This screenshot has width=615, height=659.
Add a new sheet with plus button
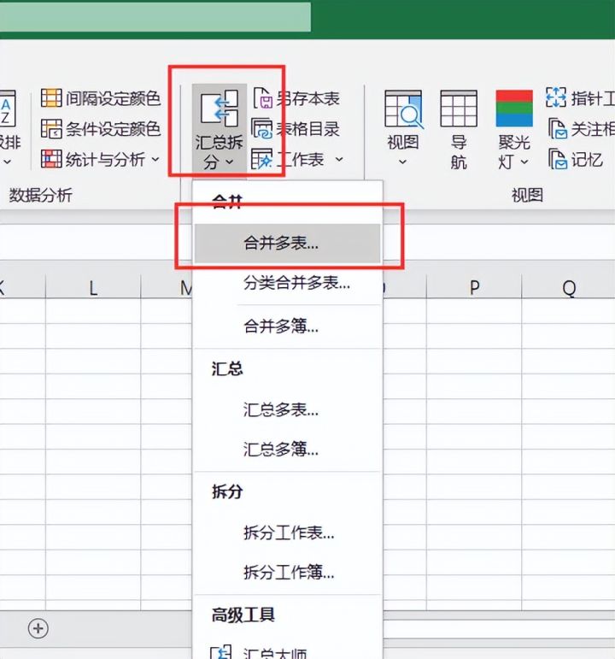pos(38,628)
